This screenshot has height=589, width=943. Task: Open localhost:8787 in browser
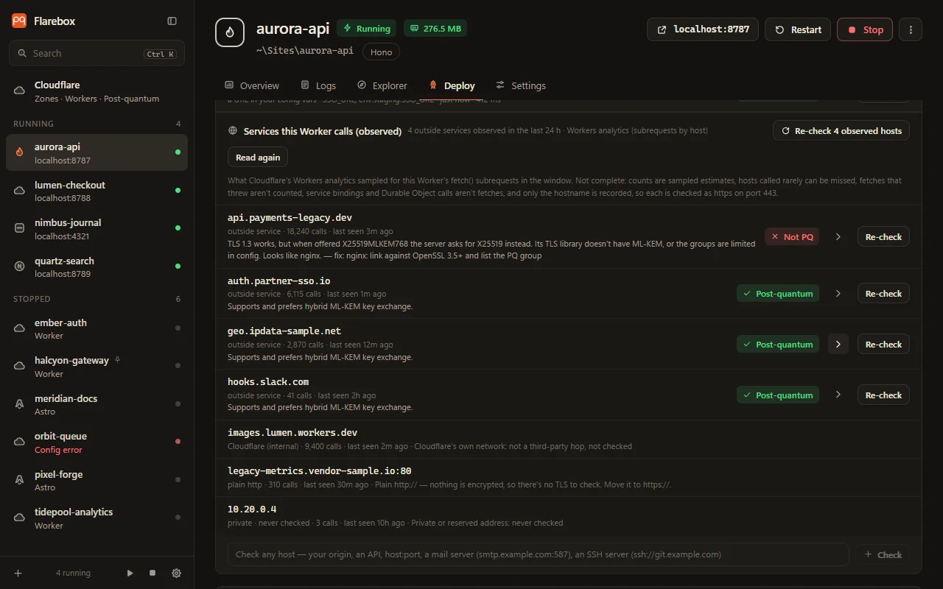703,29
